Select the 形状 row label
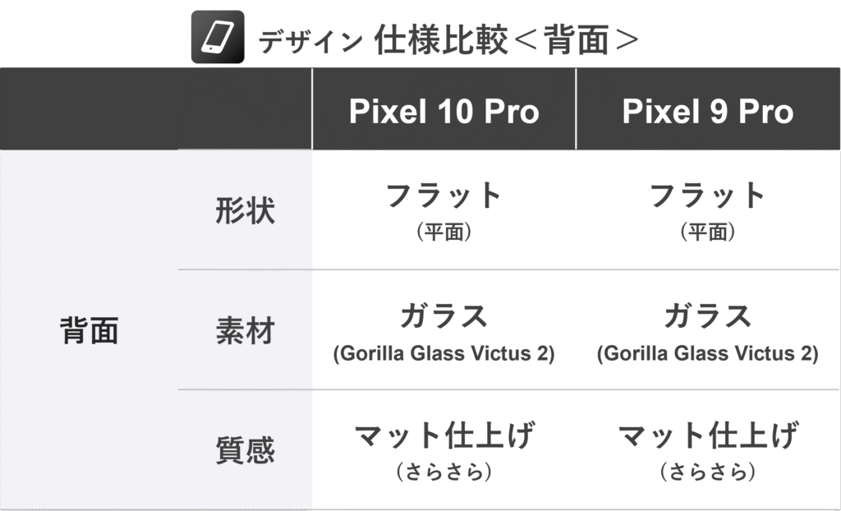This screenshot has width=841, height=511. click(x=245, y=210)
